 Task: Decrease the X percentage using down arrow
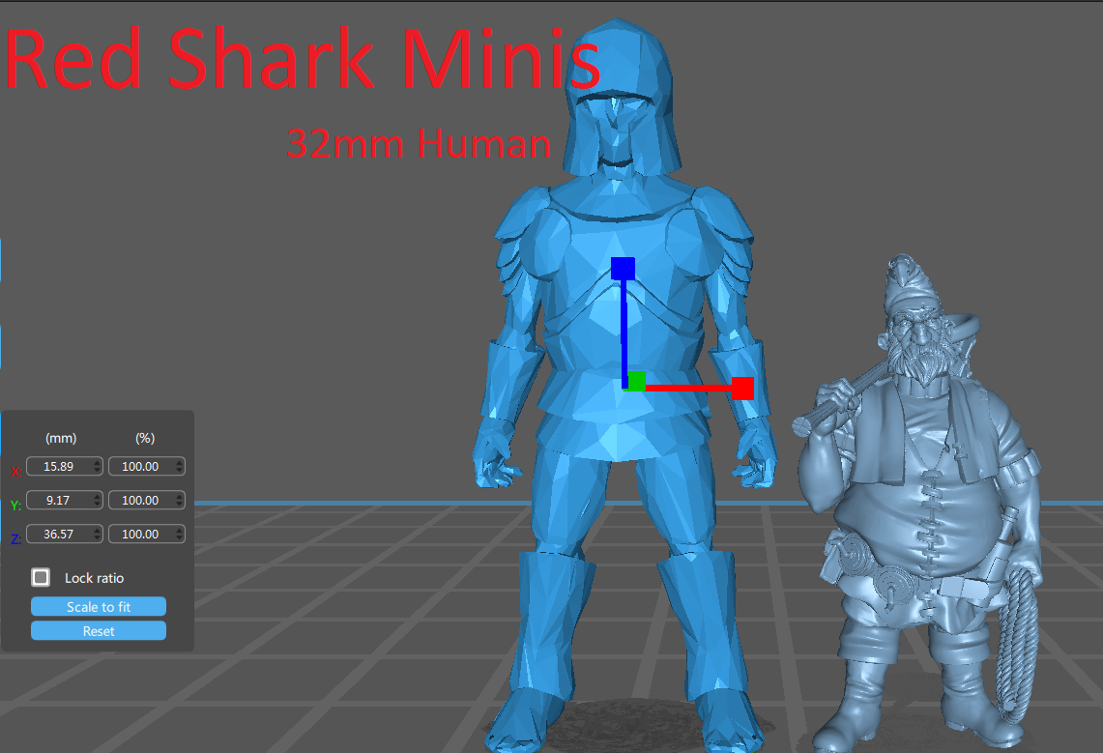click(180, 471)
